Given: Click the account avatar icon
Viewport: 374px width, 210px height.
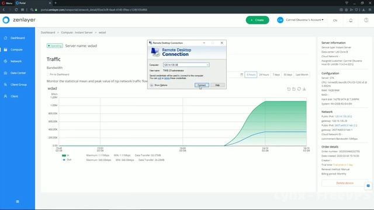Looking at the screenshot, I should click(x=280, y=20).
